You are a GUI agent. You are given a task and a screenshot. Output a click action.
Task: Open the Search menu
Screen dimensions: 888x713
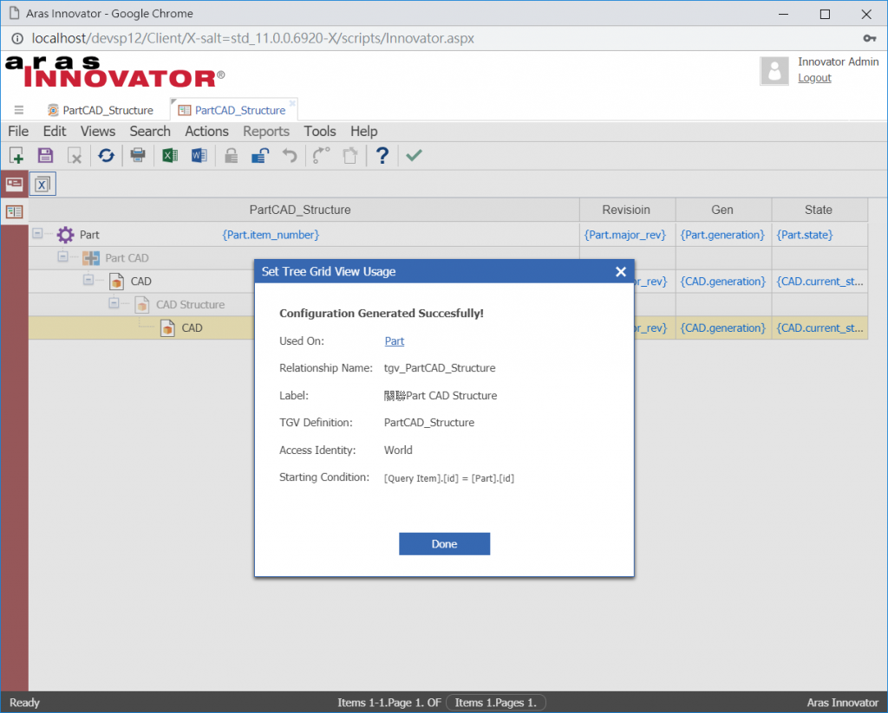pos(150,132)
